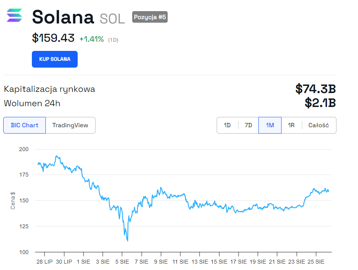Show the Całość full history range
358x270 pixels.
point(319,125)
